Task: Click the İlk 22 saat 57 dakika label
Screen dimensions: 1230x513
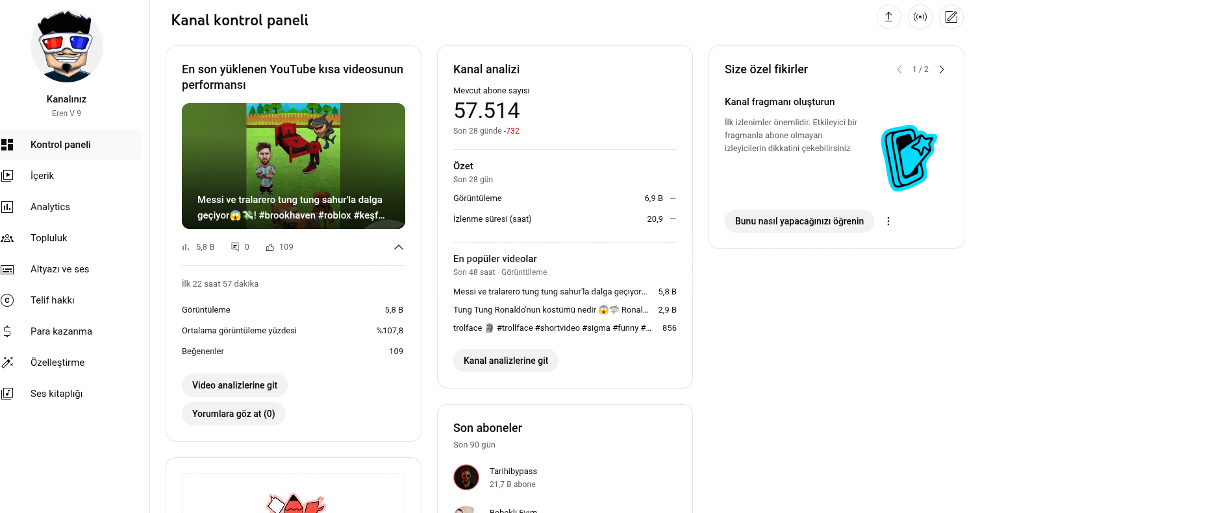Action: click(x=220, y=284)
